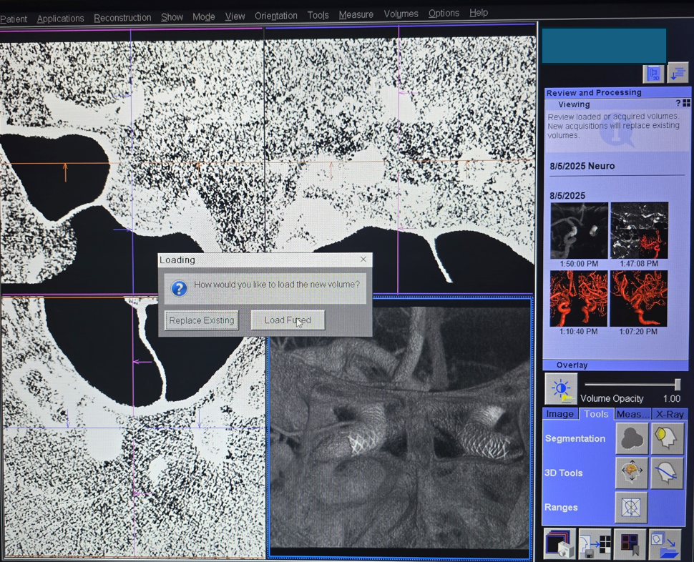This screenshot has width=694, height=562.
Task: Open the Measure menu in the menu bar
Action: click(x=356, y=14)
